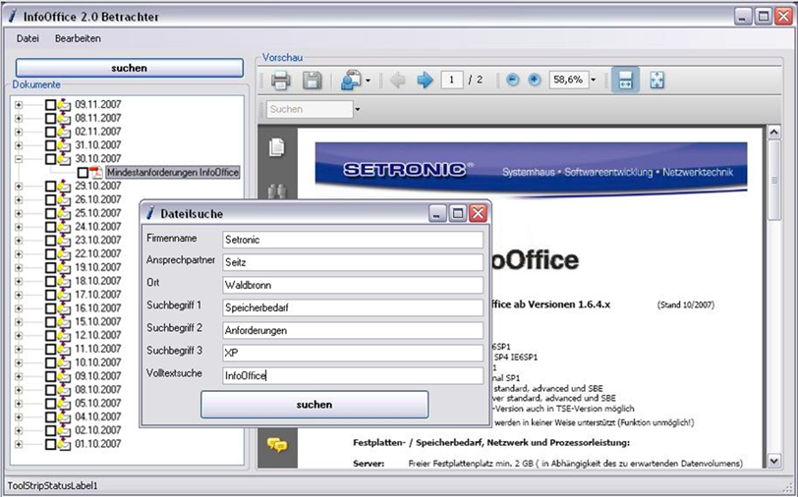Open the Bearbeiten menu
Image resolution: width=798 pixels, height=497 pixels.
78,38
